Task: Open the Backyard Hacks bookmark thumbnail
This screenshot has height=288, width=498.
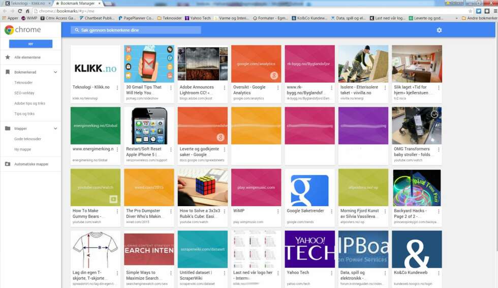Action: coord(417,187)
